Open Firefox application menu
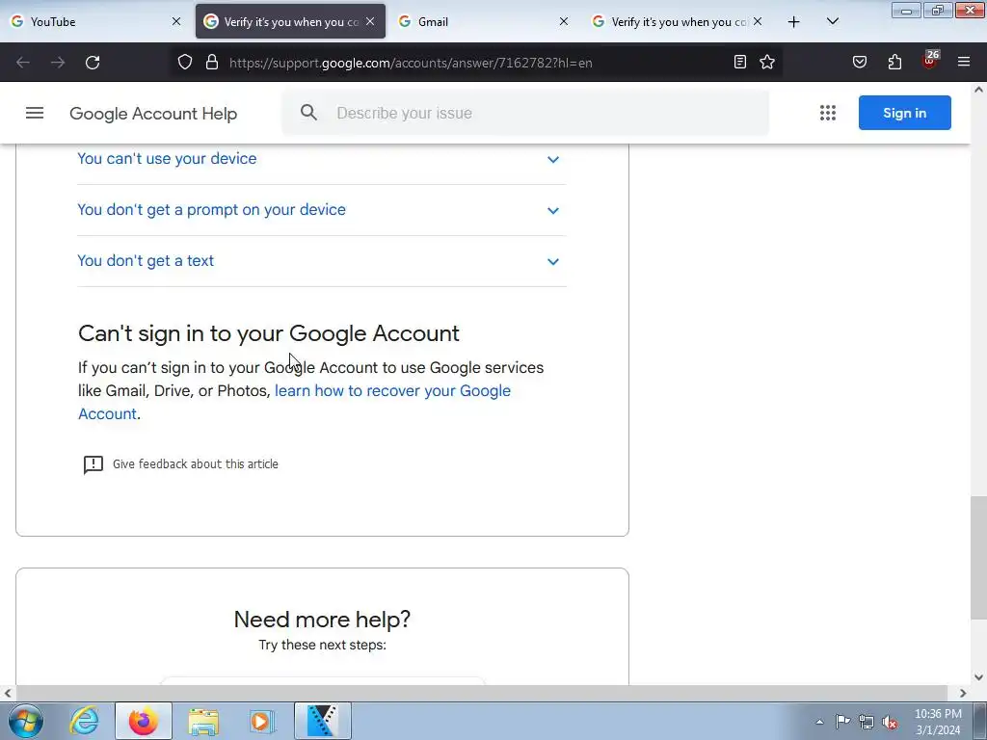The width and height of the screenshot is (987, 740). [x=964, y=62]
